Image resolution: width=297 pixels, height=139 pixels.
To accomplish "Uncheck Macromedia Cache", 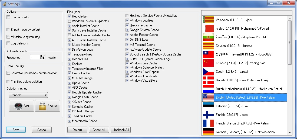I will coord(69,121).
